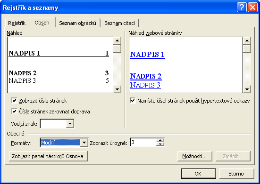Click the Help question mark icon
260x184 pixels.
pos(242,8)
